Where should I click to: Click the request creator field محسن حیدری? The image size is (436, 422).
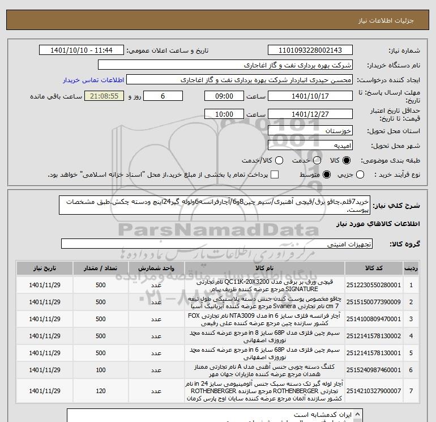(240, 80)
